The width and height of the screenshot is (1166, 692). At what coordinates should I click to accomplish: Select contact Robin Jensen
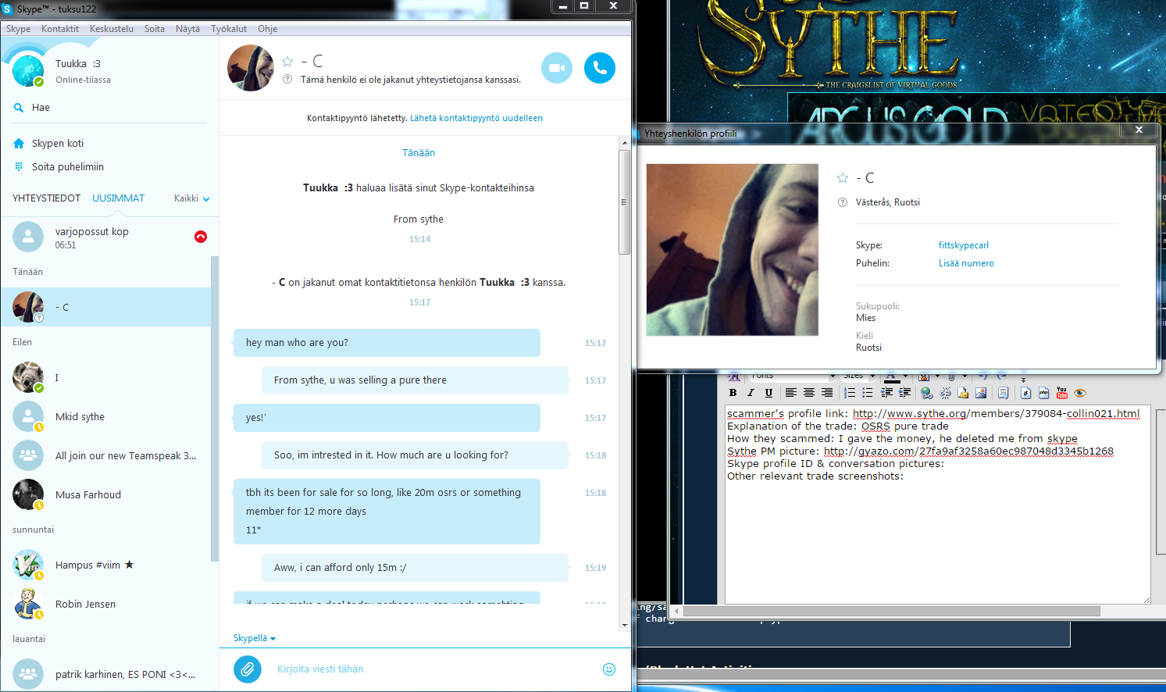(x=105, y=604)
